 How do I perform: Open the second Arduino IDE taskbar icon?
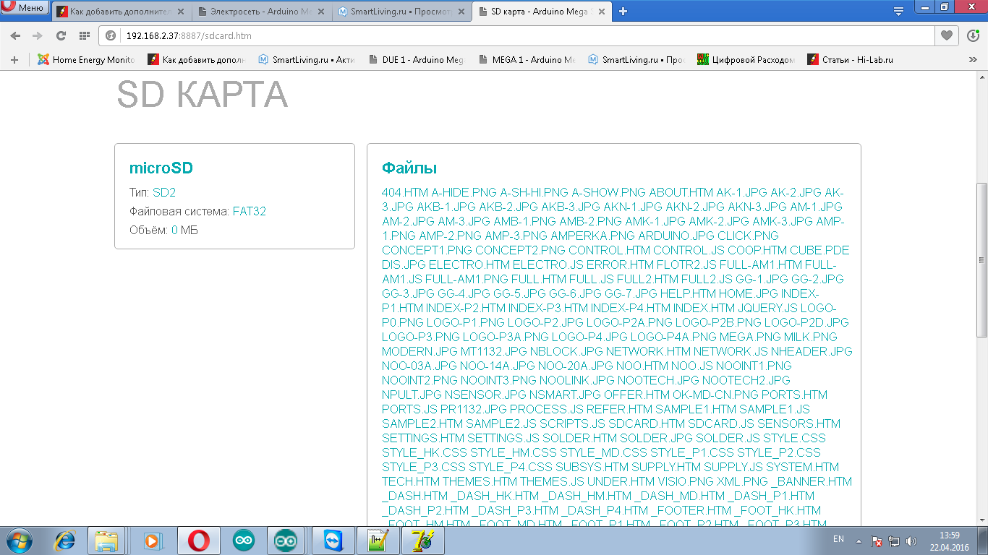286,540
